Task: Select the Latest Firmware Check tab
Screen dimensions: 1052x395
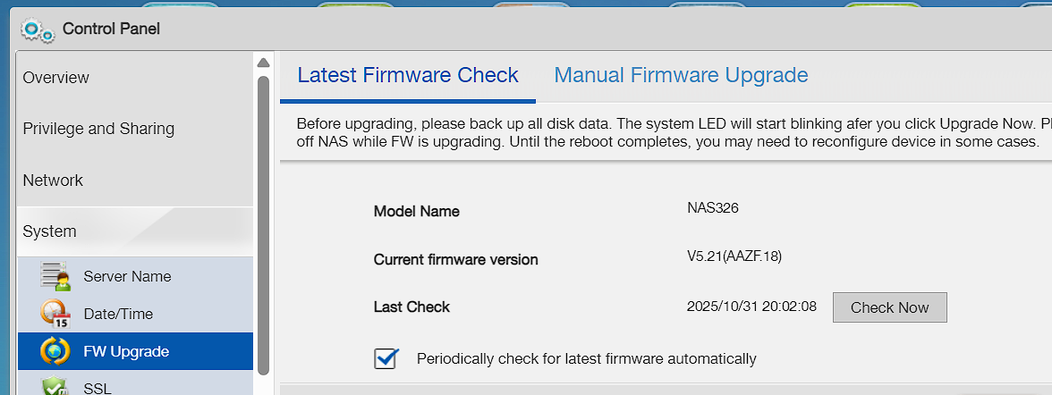Action: coord(408,75)
